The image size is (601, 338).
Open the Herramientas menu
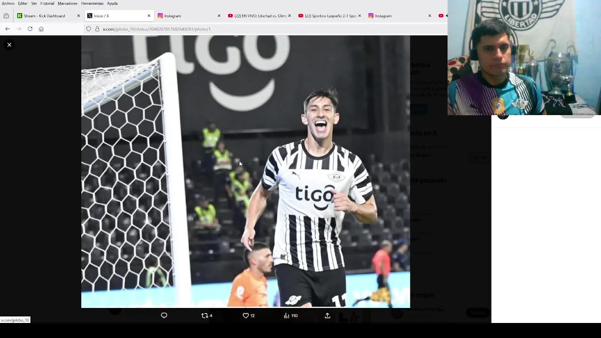(92, 3)
